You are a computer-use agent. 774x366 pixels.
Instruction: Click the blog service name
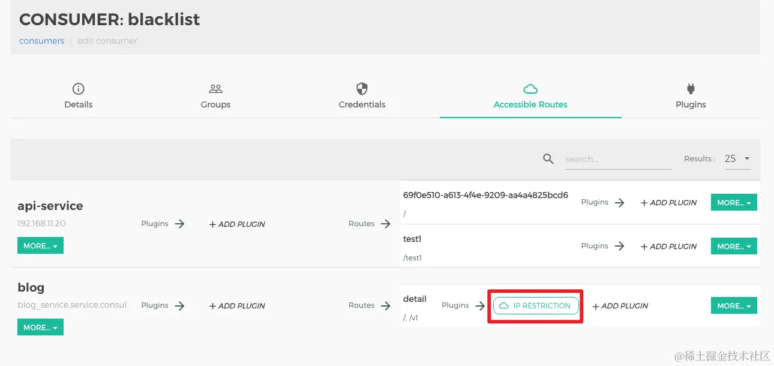point(31,287)
